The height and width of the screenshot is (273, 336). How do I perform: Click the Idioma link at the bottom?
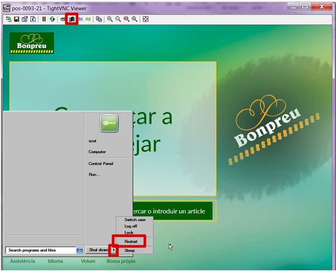tap(55, 261)
